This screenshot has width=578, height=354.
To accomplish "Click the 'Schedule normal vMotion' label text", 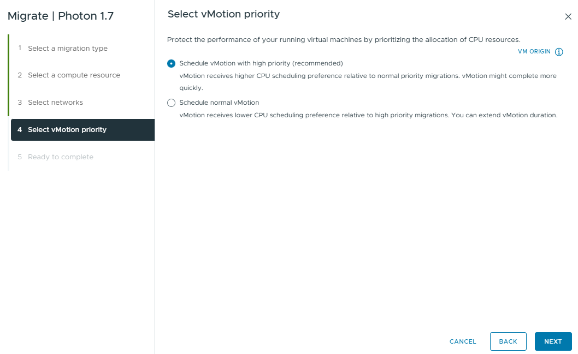I will click(219, 103).
